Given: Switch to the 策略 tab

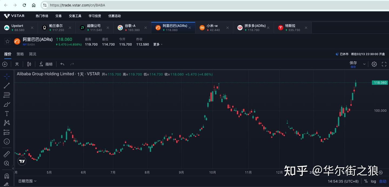Looking at the screenshot, I should tap(20, 54).
